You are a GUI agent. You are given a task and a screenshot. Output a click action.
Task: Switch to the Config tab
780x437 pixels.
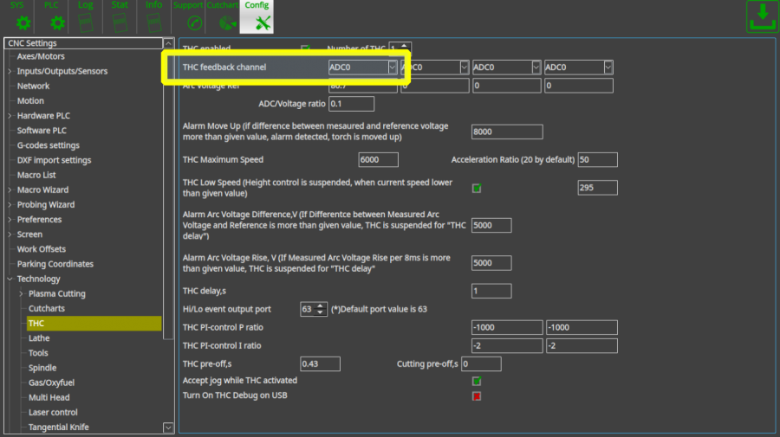[x=257, y=17]
